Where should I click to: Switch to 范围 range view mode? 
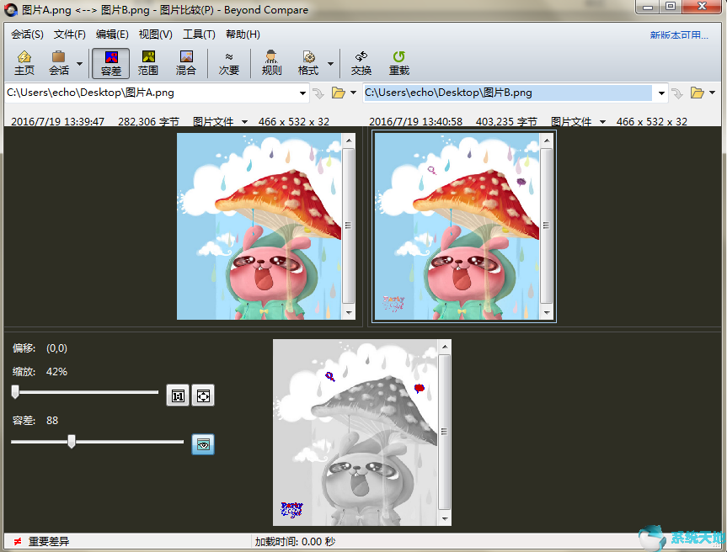(148, 63)
